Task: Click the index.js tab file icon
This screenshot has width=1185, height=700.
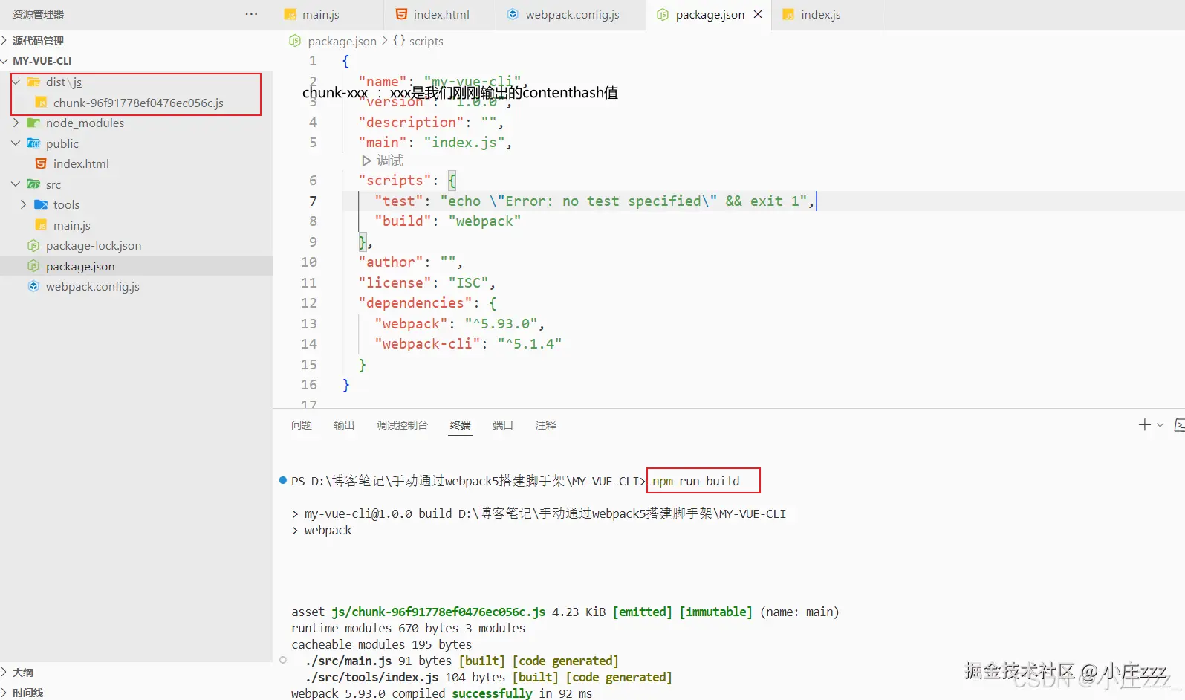Action: click(x=789, y=15)
